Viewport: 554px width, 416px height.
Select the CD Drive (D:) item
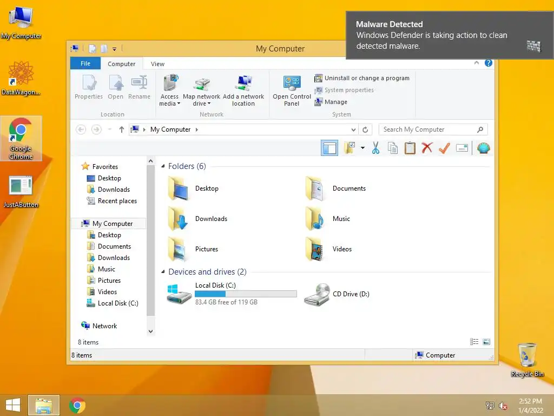coord(338,294)
